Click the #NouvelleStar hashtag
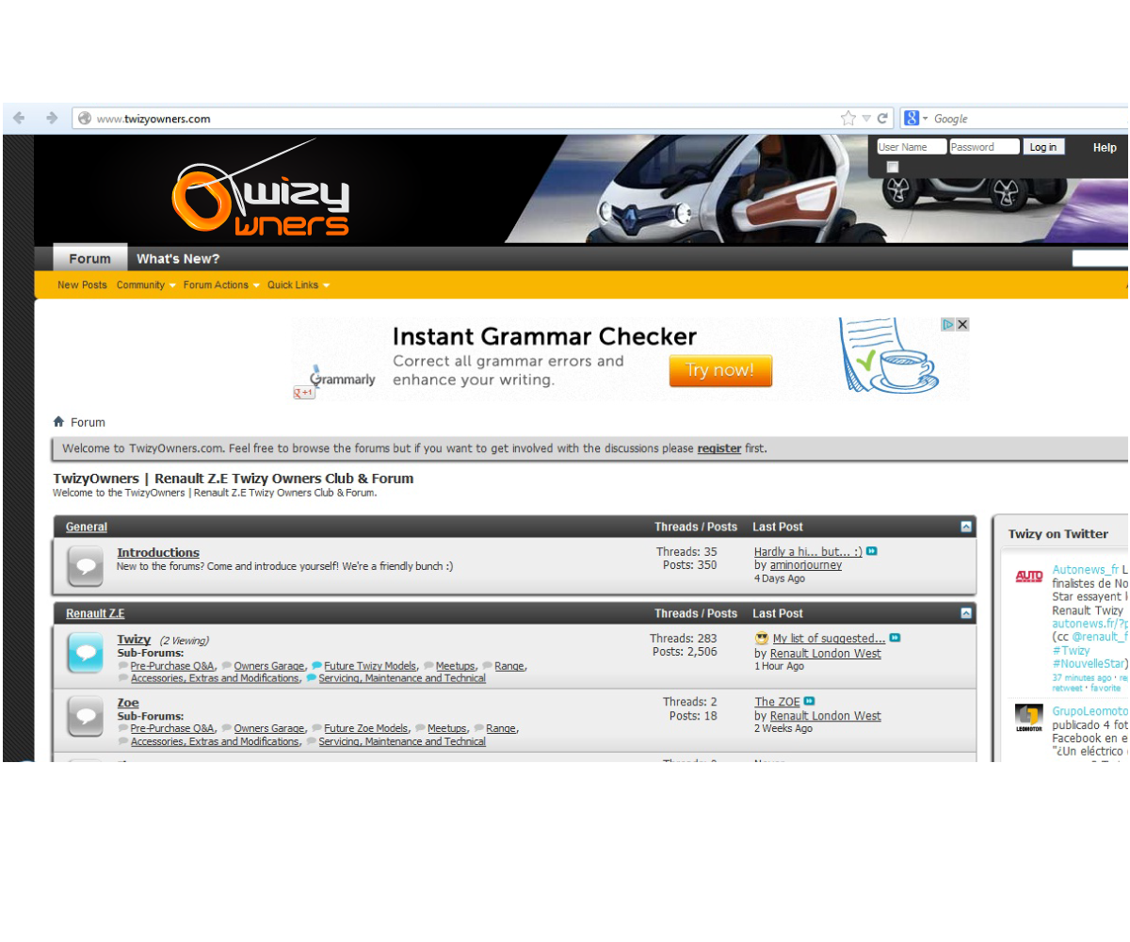The image size is (1130, 942). (1088, 664)
